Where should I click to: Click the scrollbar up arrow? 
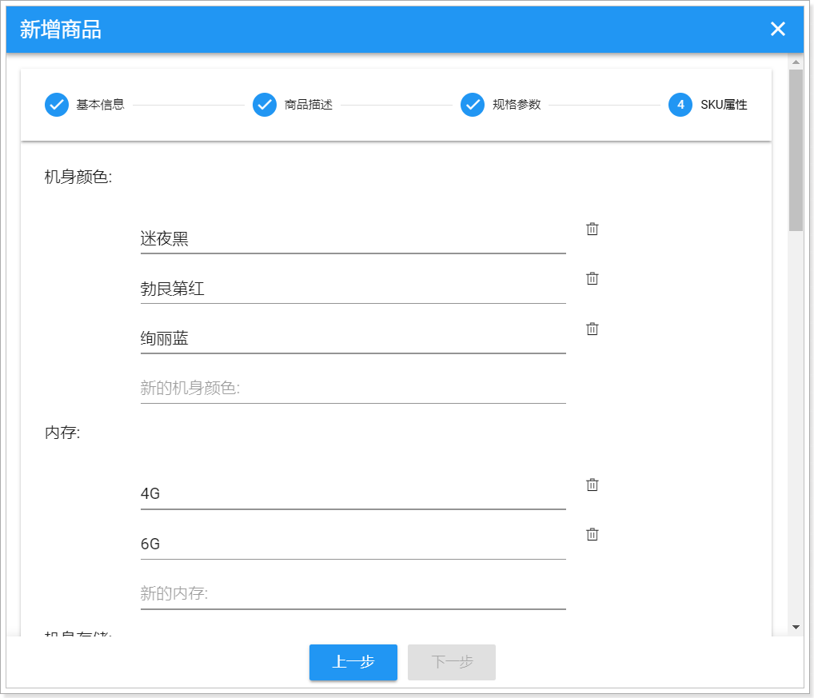pos(795,62)
